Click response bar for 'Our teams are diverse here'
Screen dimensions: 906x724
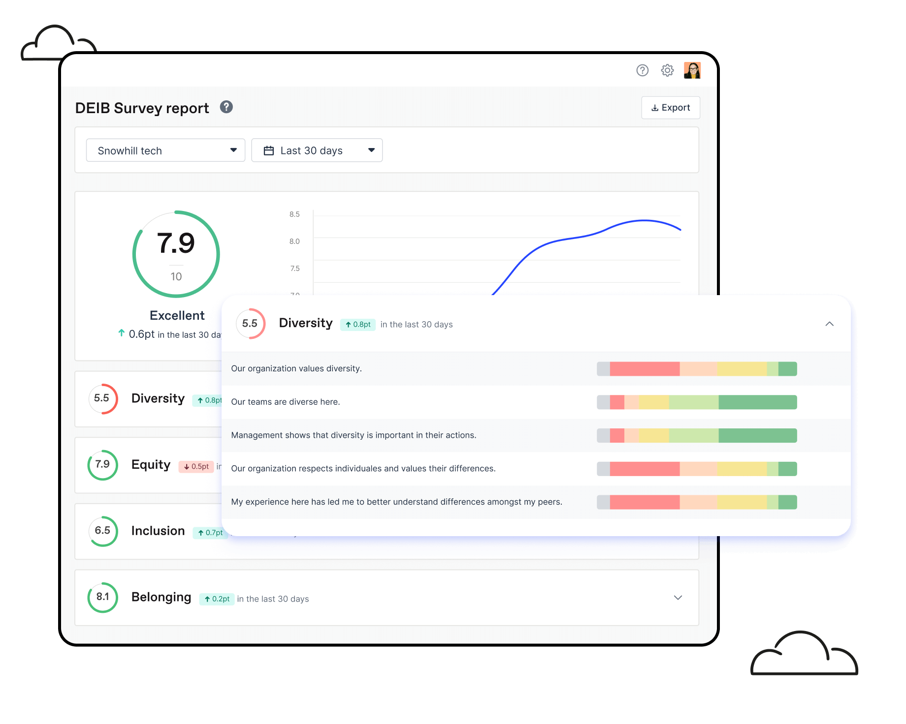coord(697,402)
